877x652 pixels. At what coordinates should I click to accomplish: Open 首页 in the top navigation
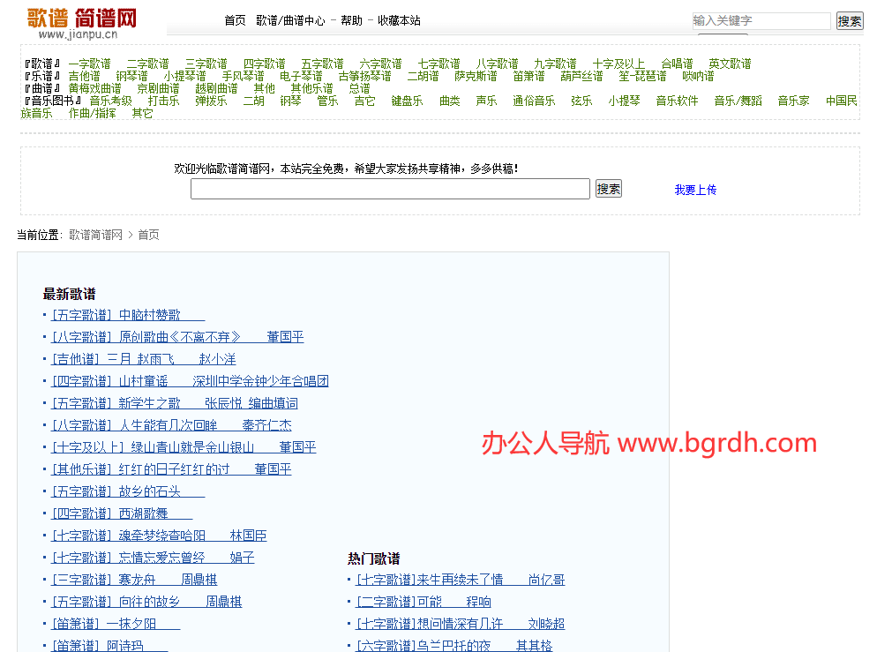point(235,20)
